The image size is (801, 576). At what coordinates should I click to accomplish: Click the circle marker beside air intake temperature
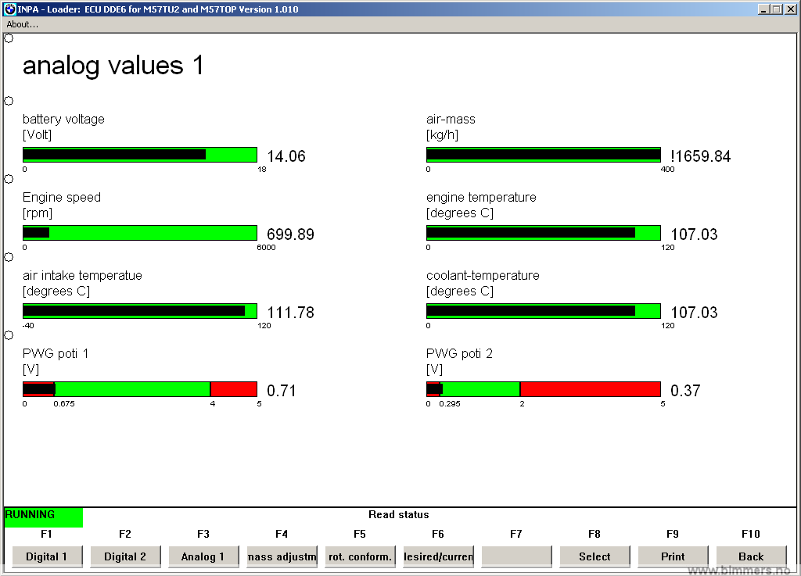point(9,257)
